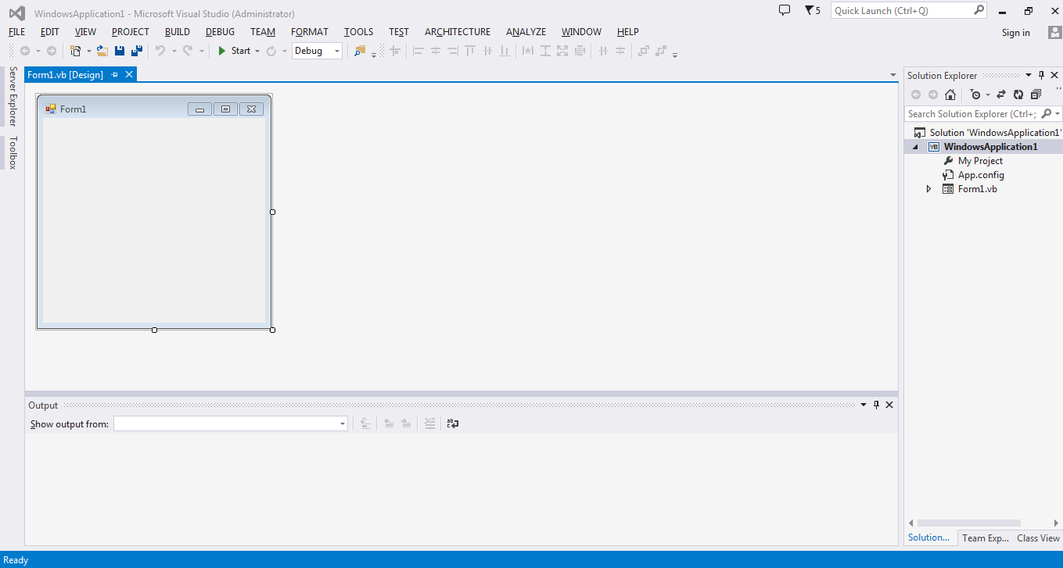Image resolution: width=1063 pixels, height=568 pixels.
Task: Click the Align to Grid layout icon
Action: [x=395, y=51]
